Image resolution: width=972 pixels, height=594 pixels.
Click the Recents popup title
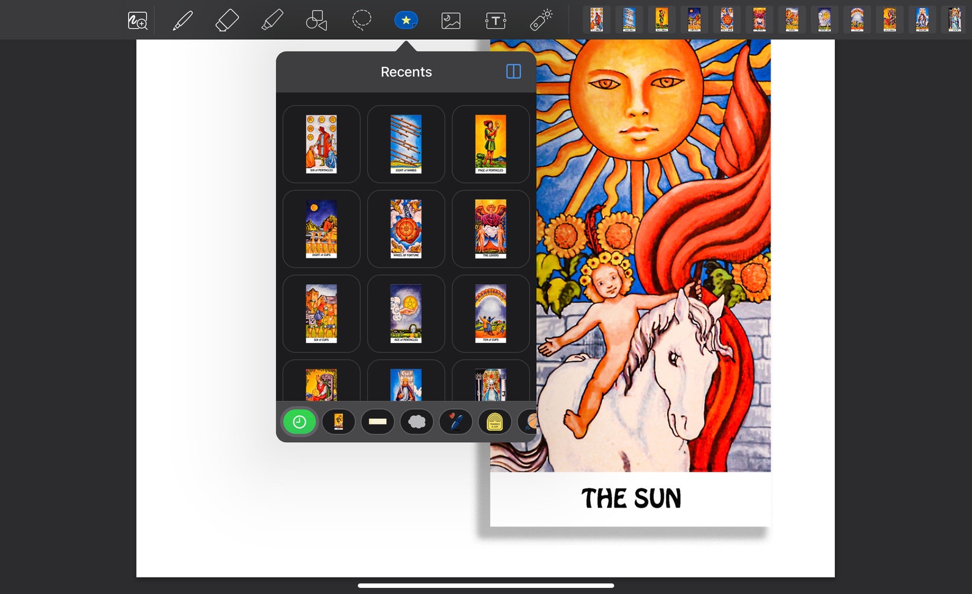tap(406, 72)
